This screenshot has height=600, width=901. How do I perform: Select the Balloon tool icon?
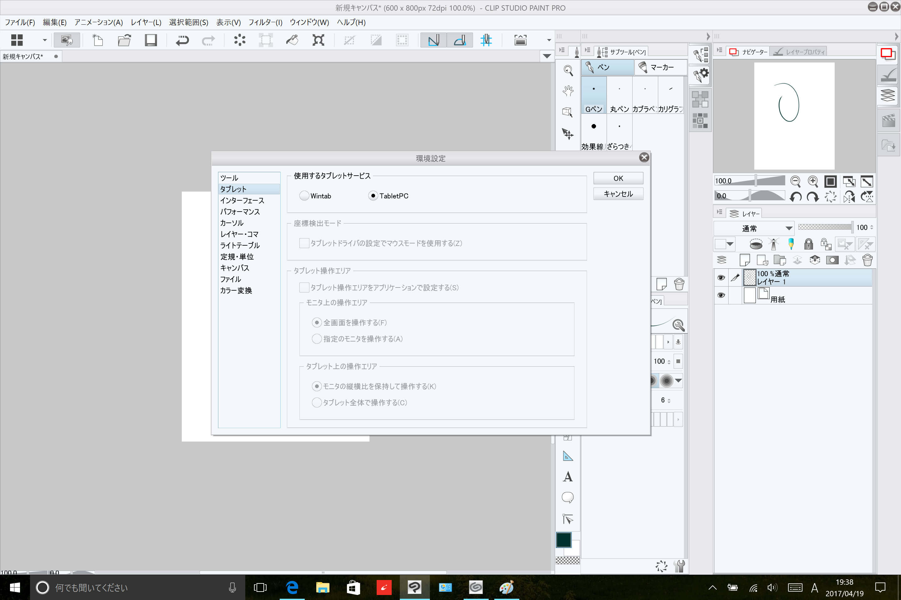[x=568, y=497]
